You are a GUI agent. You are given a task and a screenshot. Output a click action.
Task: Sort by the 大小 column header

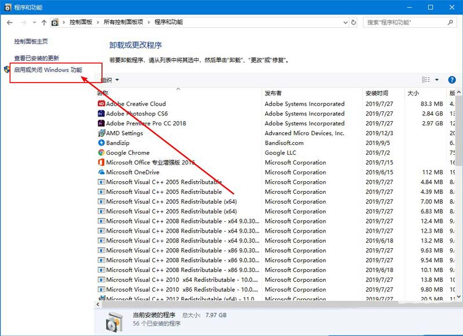click(x=425, y=93)
